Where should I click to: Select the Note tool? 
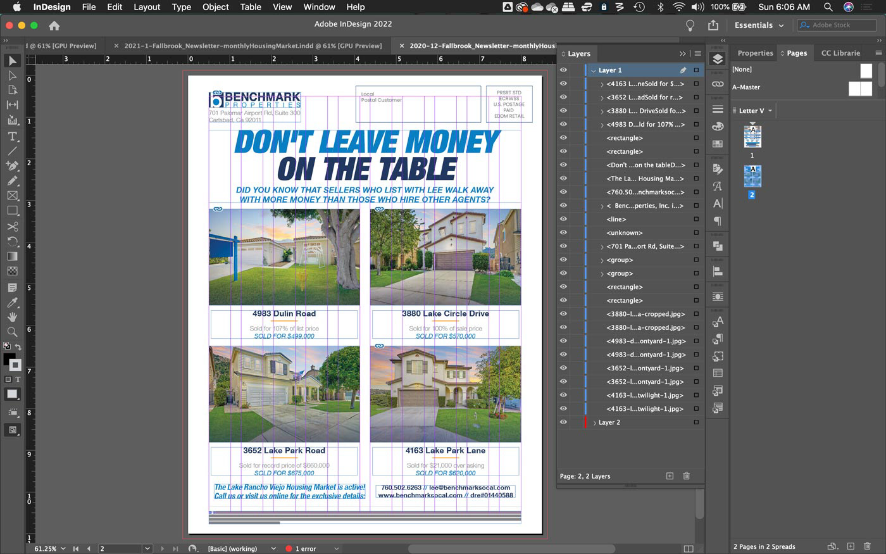(12, 287)
